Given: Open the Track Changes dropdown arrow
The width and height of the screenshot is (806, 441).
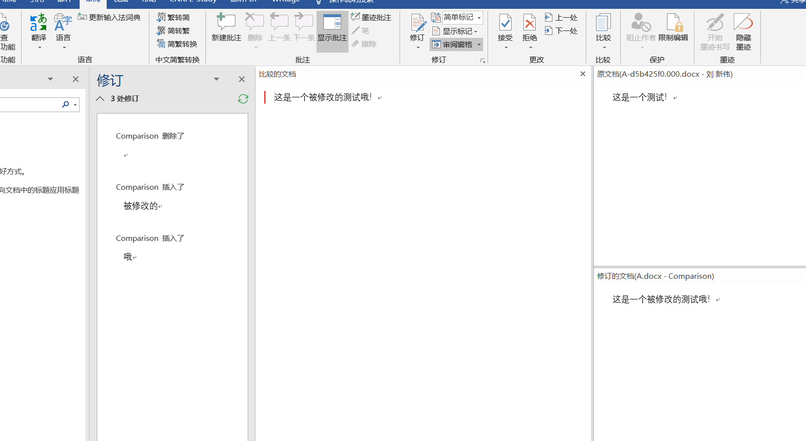Looking at the screenshot, I should pyautogui.click(x=418, y=48).
